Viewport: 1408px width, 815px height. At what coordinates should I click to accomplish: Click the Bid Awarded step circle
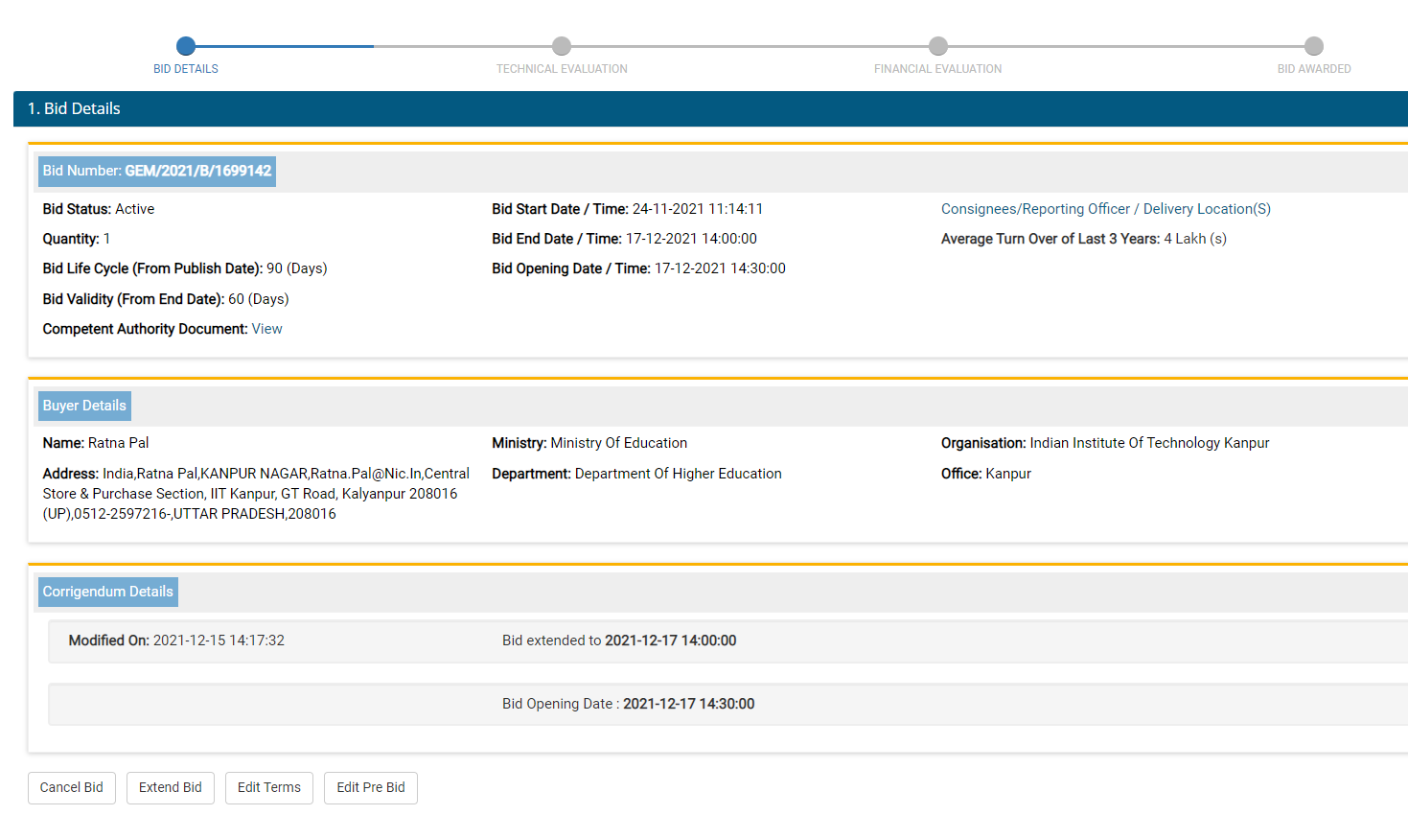[1314, 46]
